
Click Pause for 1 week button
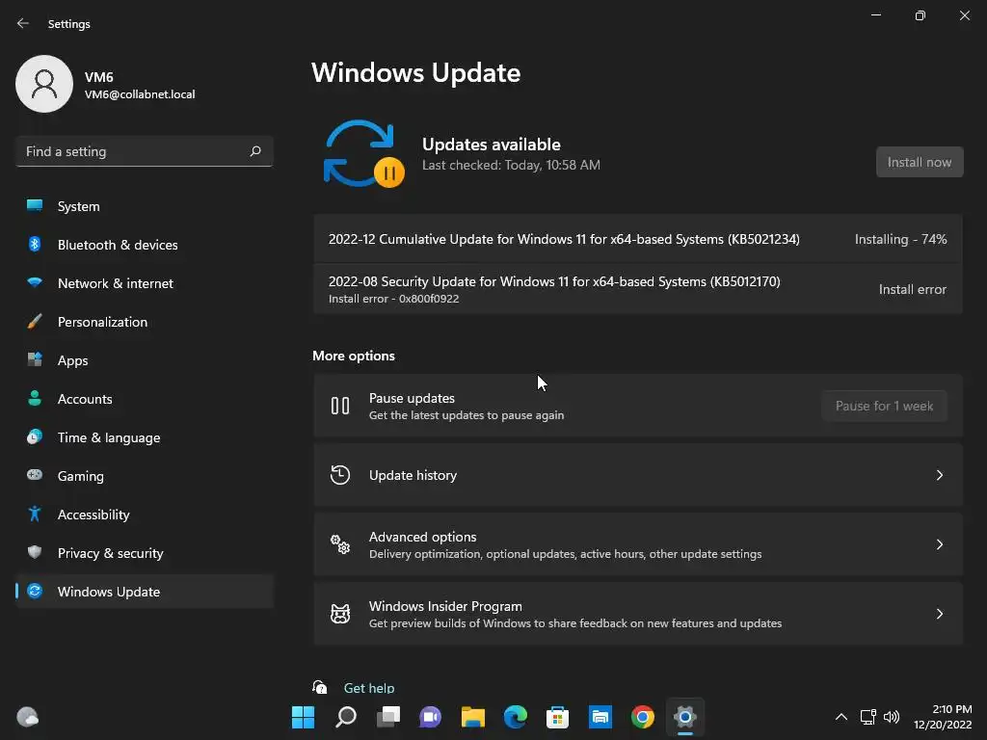tap(884, 406)
